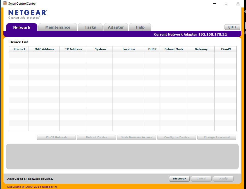Open the Tasks tab
Image resolution: width=246 pixels, height=189 pixels.
tap(90, 27)
